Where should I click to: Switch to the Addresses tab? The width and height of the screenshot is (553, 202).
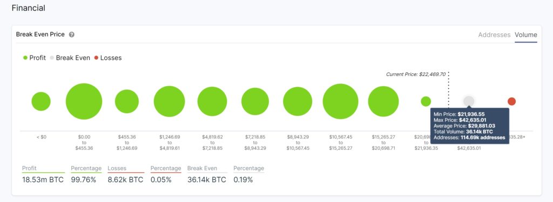point(494,35)
